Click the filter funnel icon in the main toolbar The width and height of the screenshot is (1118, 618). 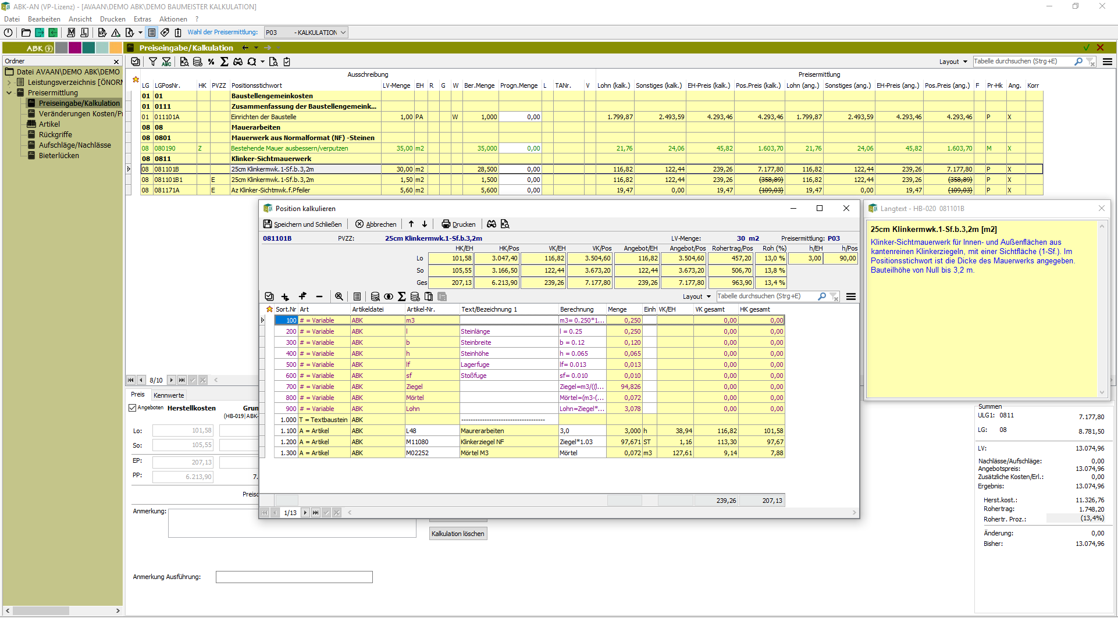tap(152, 62)
